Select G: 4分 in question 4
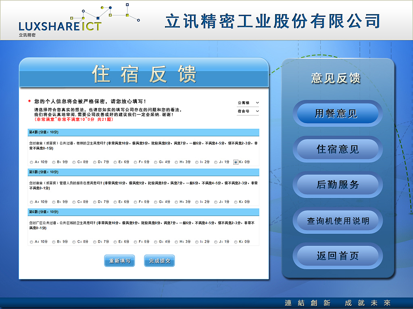 [156, 162]
